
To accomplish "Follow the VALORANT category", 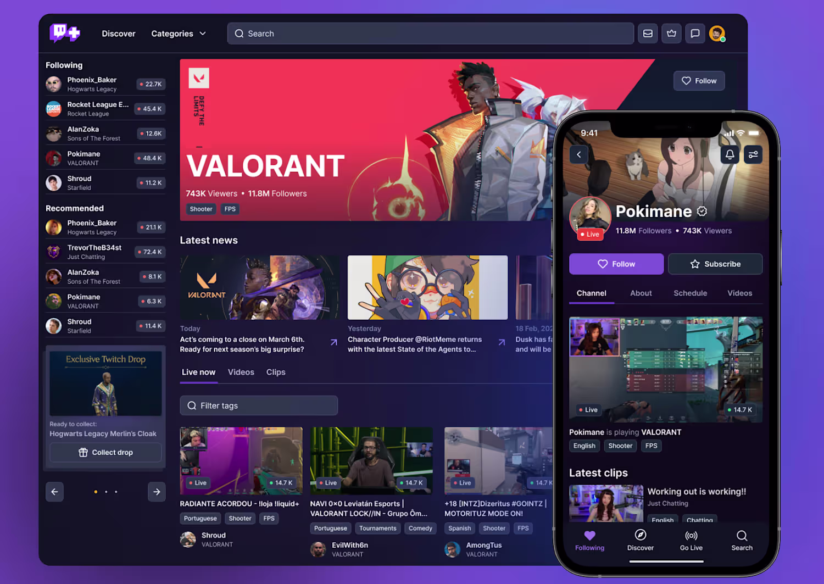I will tap(699, 81).
